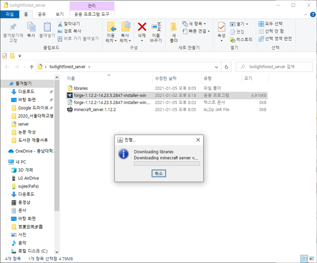Click Select all (모두 선택)
This screenshot has height=263, width=317.
271,24
